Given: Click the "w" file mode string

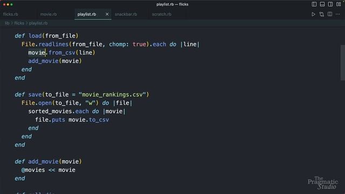Looking at the screenshot, I should tap(90, 103).
